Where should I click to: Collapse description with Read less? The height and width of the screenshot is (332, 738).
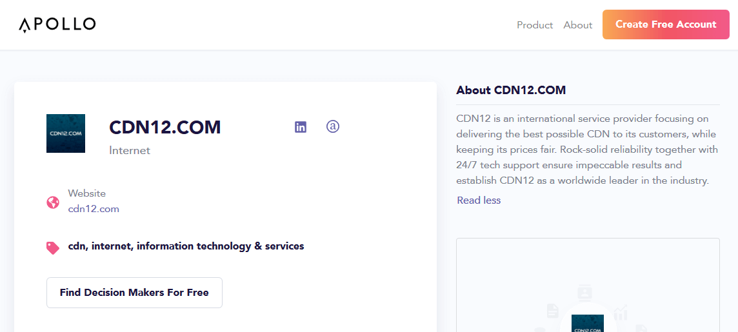click(x=479, y=200)
